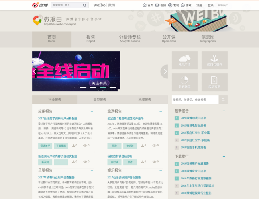Screen dimensions: 259x199
Task: Select the highlighted third banner indicator
Action: (103, 87)
